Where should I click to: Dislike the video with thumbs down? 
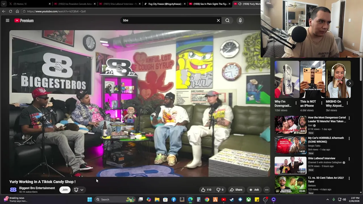(x=220, y=190)
